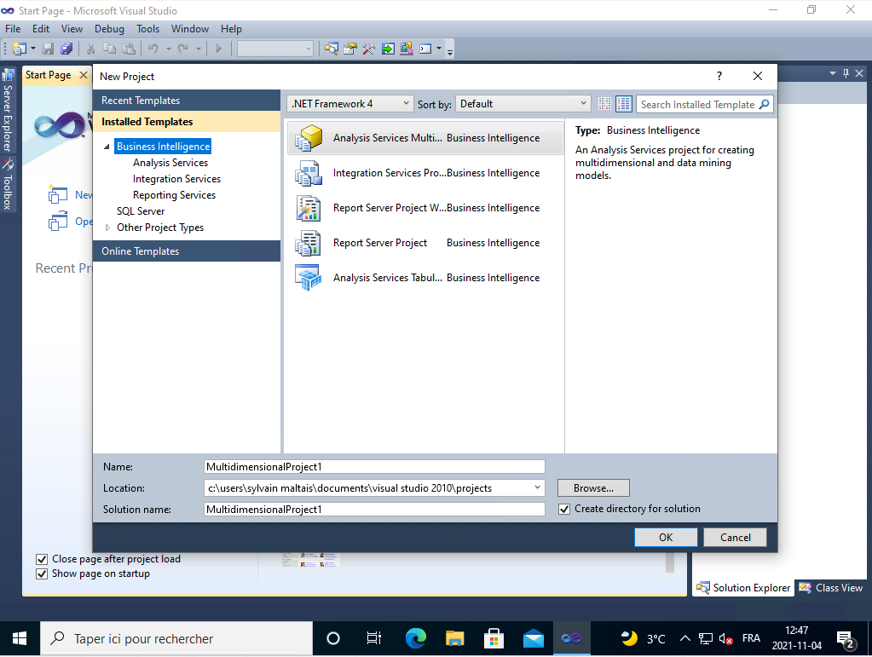
Task: Click the Browse... button
Action: click(593, 488)
